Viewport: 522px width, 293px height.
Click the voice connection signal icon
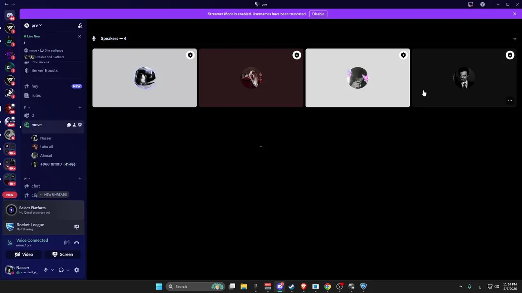point(10,243)
